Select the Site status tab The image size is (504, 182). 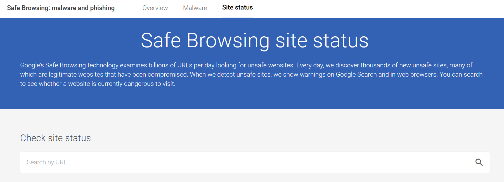237,8
